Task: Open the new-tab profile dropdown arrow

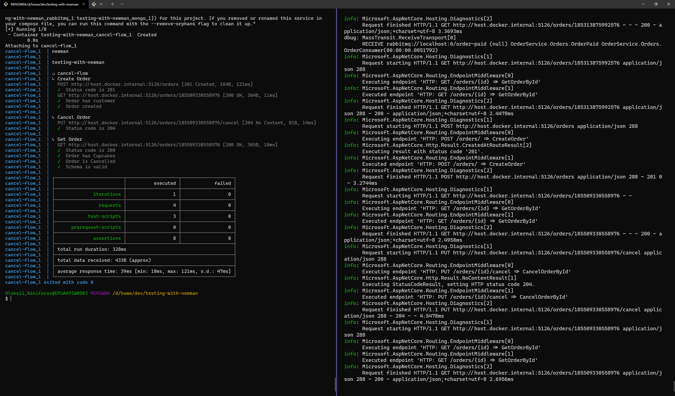Action: coord(122,4)
